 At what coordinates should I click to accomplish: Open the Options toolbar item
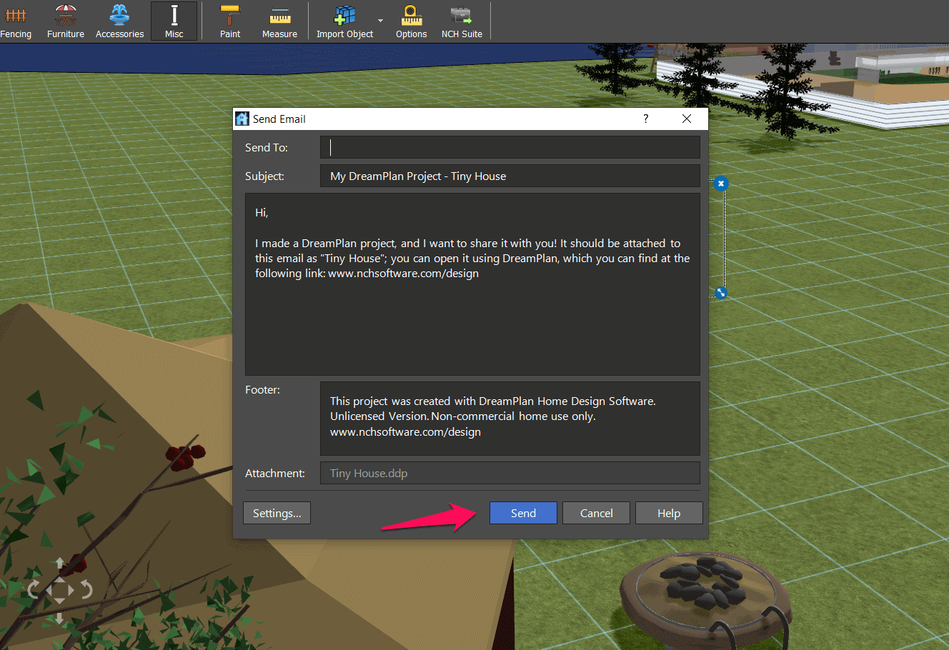click(412, 21)
